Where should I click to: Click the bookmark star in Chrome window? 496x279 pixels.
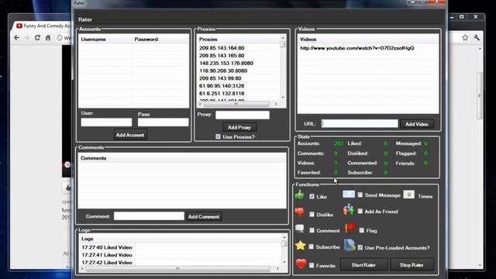pyautogui.click(x=465, y=38)
